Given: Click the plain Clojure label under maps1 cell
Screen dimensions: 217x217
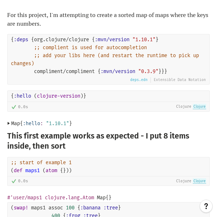Looking at the screenshot, I should [x=183, y=181].
